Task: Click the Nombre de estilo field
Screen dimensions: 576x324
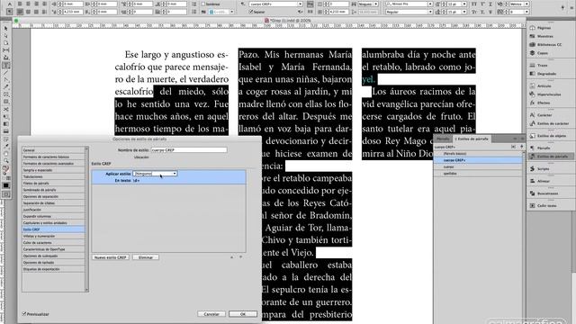Action: coord(189,150)
